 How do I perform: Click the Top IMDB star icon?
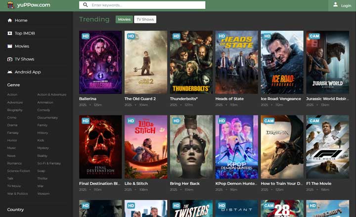point(10,33)
